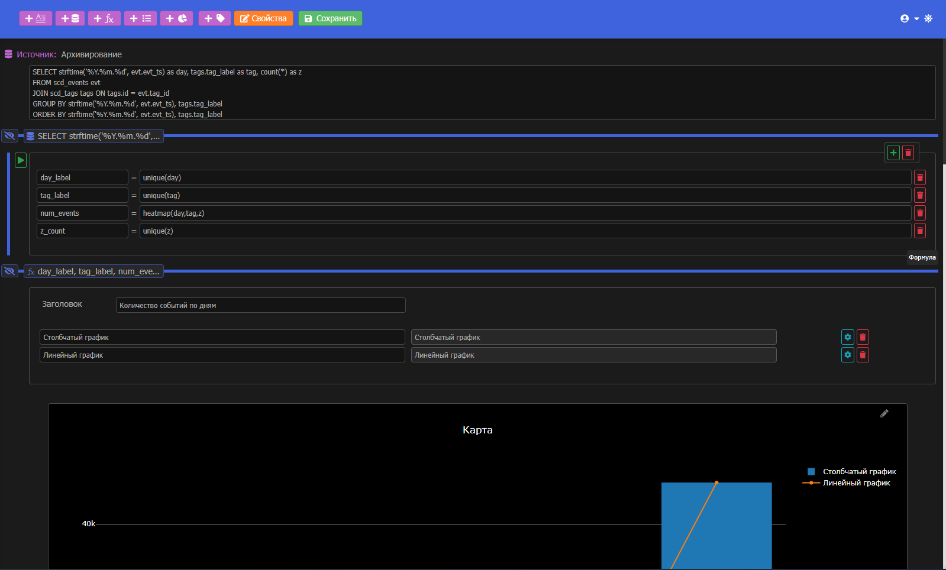Toggle visibility of the SELECT query block
Image resolution: width=946 pixels, height=570 pixels.
(9, 136)
